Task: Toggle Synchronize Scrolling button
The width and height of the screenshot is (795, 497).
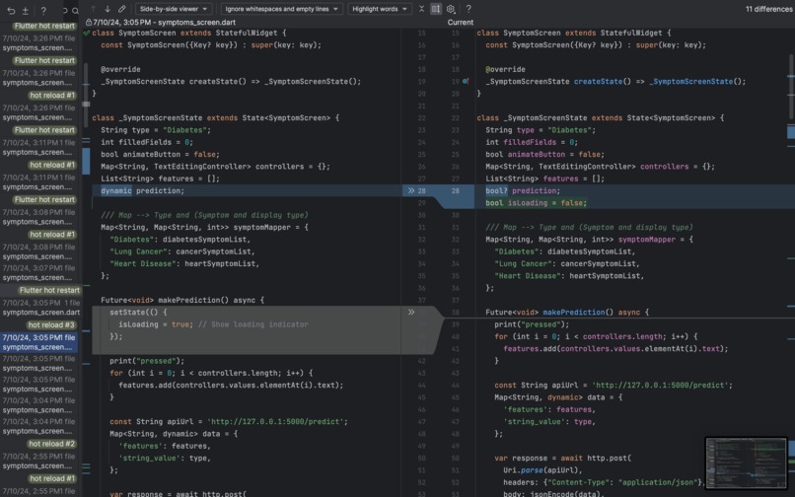Action: coord(436,9)
